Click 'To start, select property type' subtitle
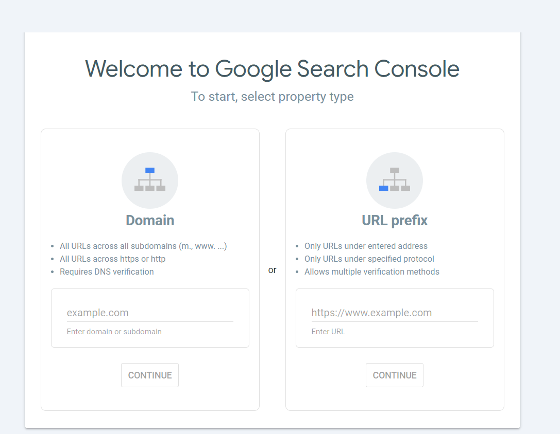Image resolution: width=560 pixels, height=434 pixels. [x=272, y=97]
